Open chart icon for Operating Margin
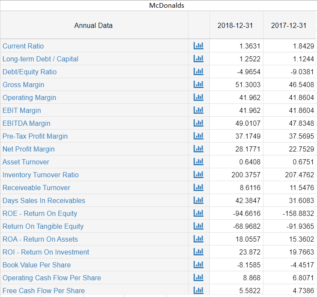317x297 pixels. click(x=198, y=97)
